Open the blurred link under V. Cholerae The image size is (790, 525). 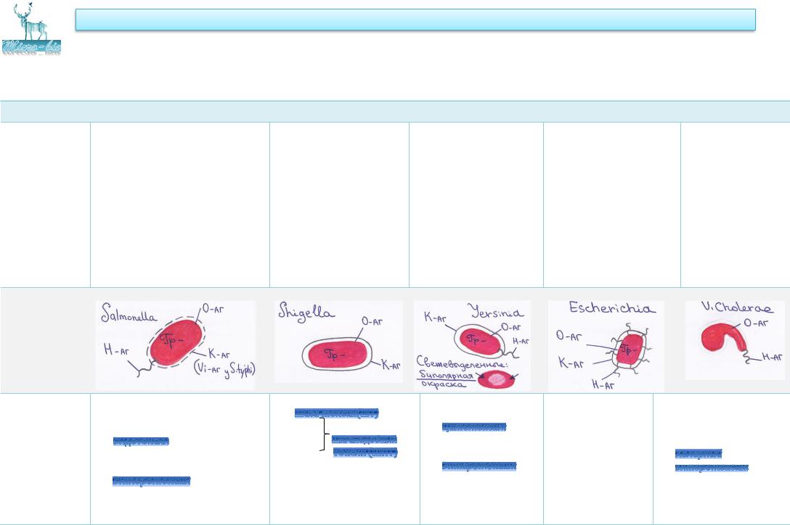point(710,460)
